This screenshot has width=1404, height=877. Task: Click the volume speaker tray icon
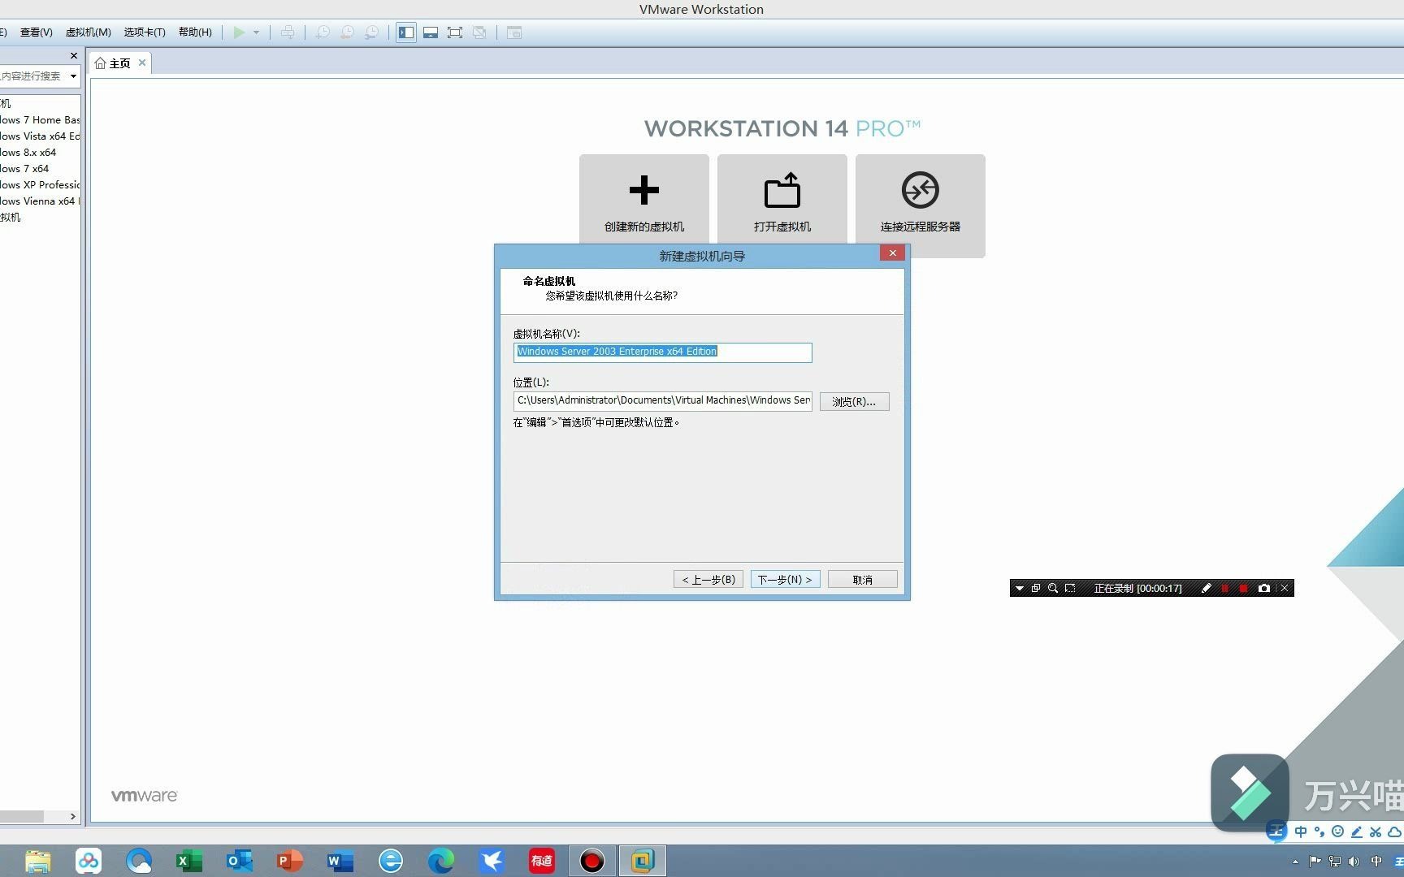click(x=1354, y=862)
